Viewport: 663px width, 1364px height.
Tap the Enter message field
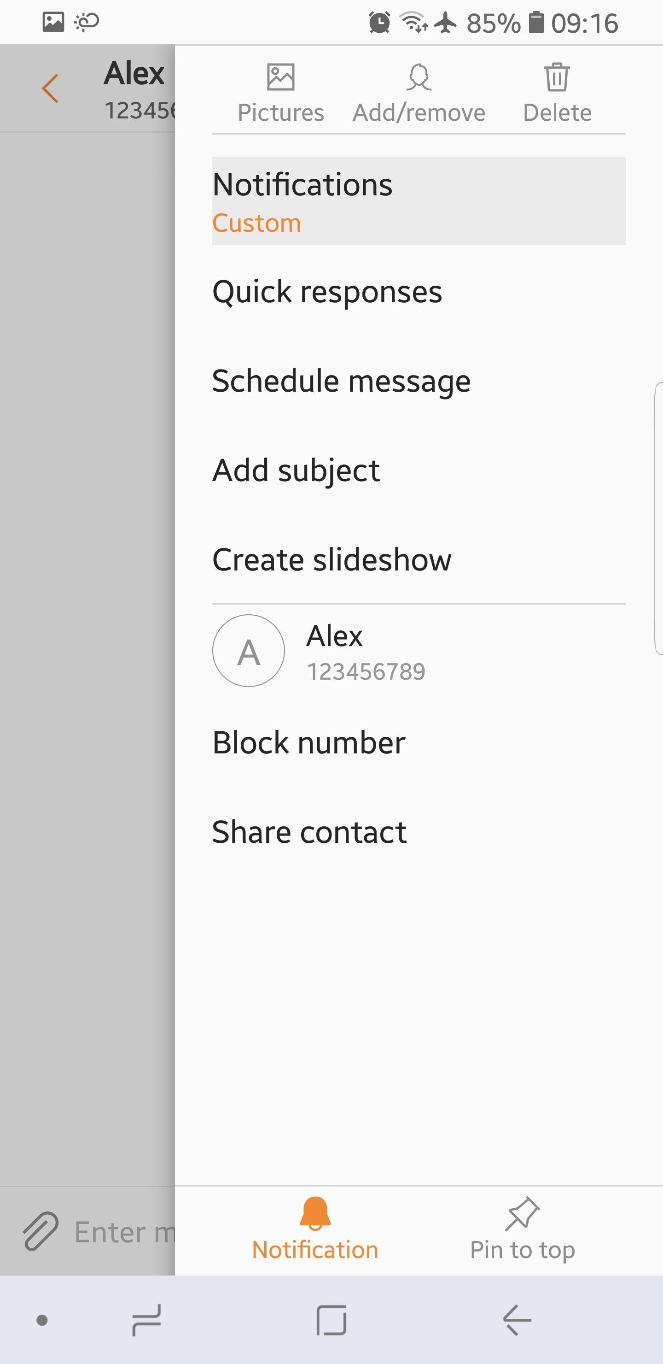[x=124, y=1232]
